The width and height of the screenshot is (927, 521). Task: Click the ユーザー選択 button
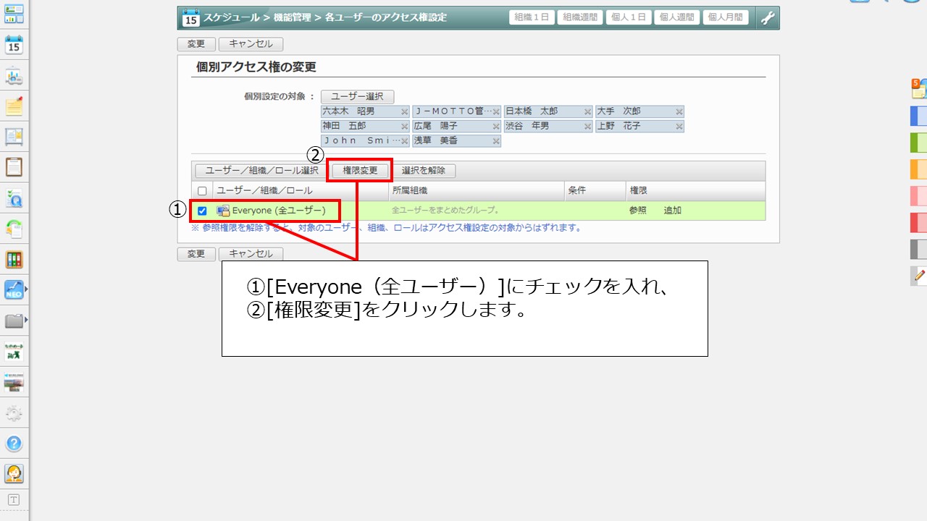click(x=357, y=96)
